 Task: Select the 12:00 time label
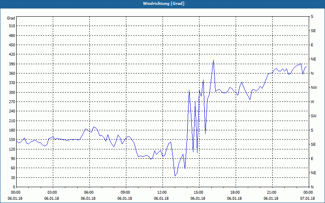pyautogui.click(x=161, y=192)
